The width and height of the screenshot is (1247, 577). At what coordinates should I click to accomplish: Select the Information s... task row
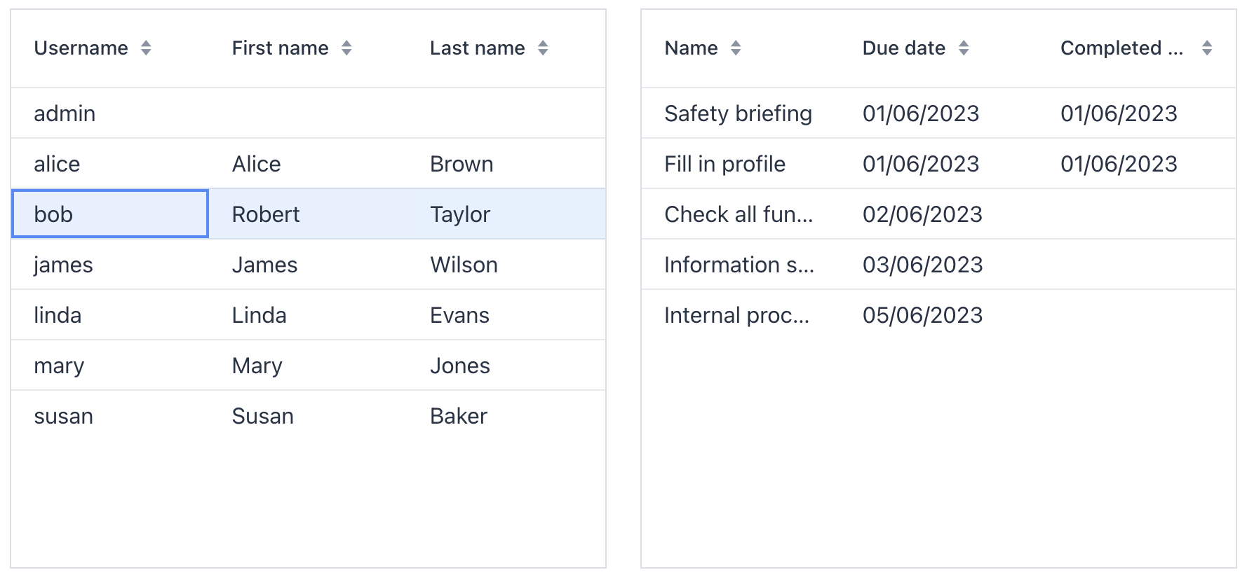739,265
